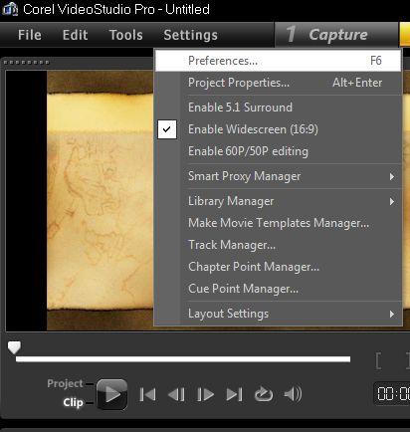
Task: Jump to end with the End icon
Action: click(x=234, y=394)
